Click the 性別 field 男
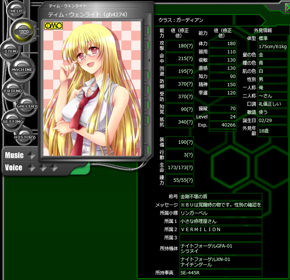Image resolution: width=290 pixels, height=280 pixels. [273, 79]
